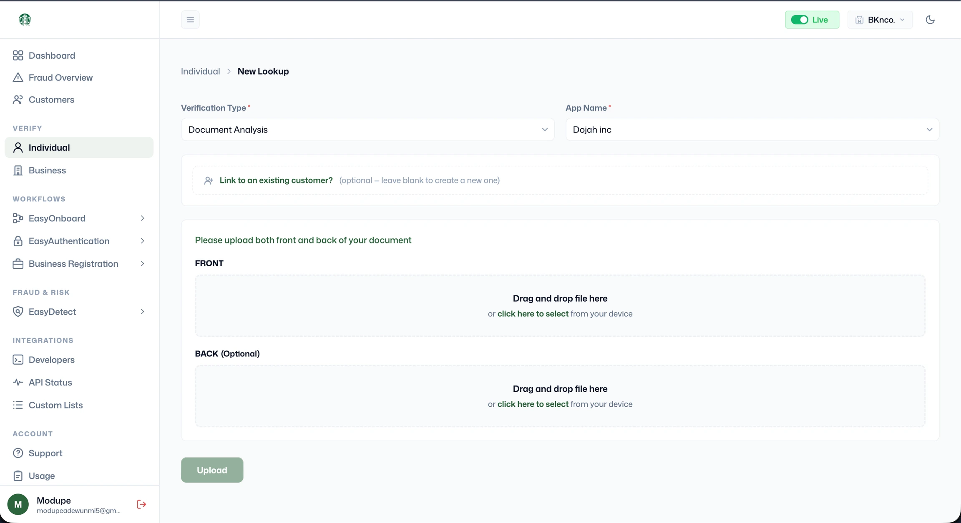Open Dashboard via its grid icon
This screenshot has height=523, width=961.
coord(18,55)
